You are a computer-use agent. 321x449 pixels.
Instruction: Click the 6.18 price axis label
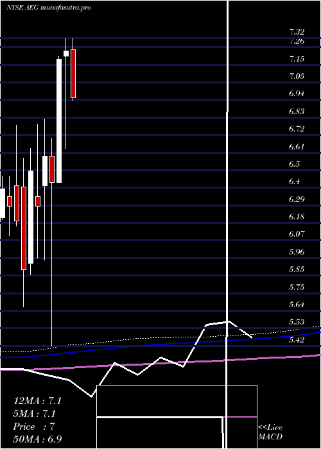(297, 217)
